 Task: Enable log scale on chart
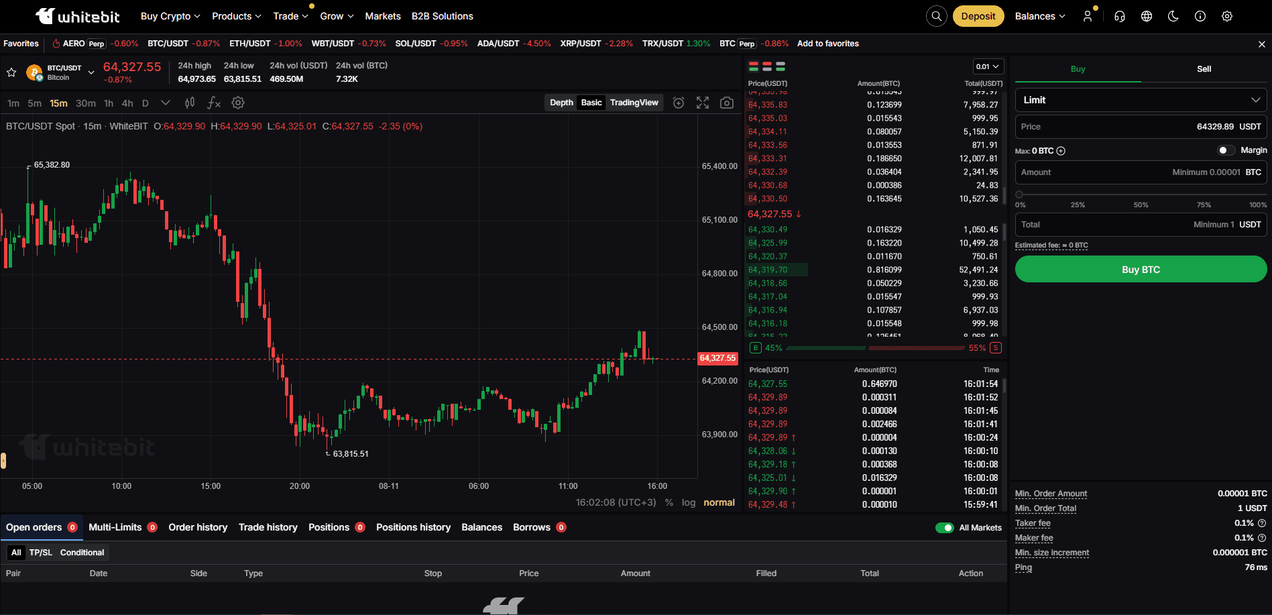(x=689, y=502)
